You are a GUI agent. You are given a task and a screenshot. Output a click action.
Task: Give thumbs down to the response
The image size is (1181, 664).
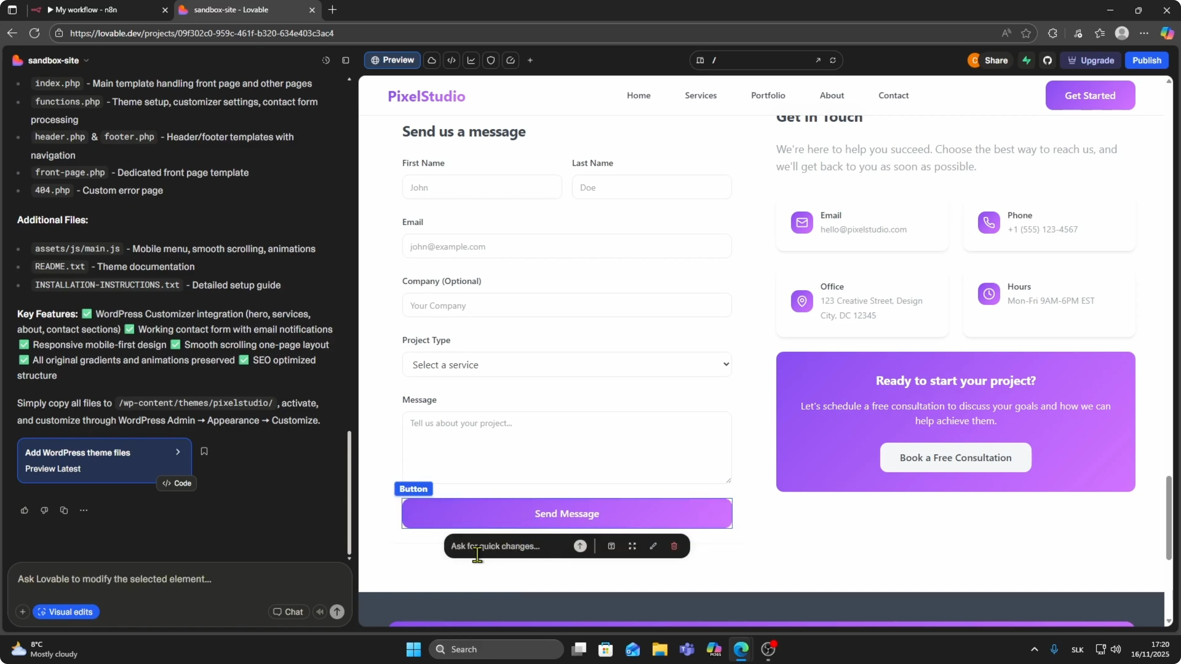[44, 510]
